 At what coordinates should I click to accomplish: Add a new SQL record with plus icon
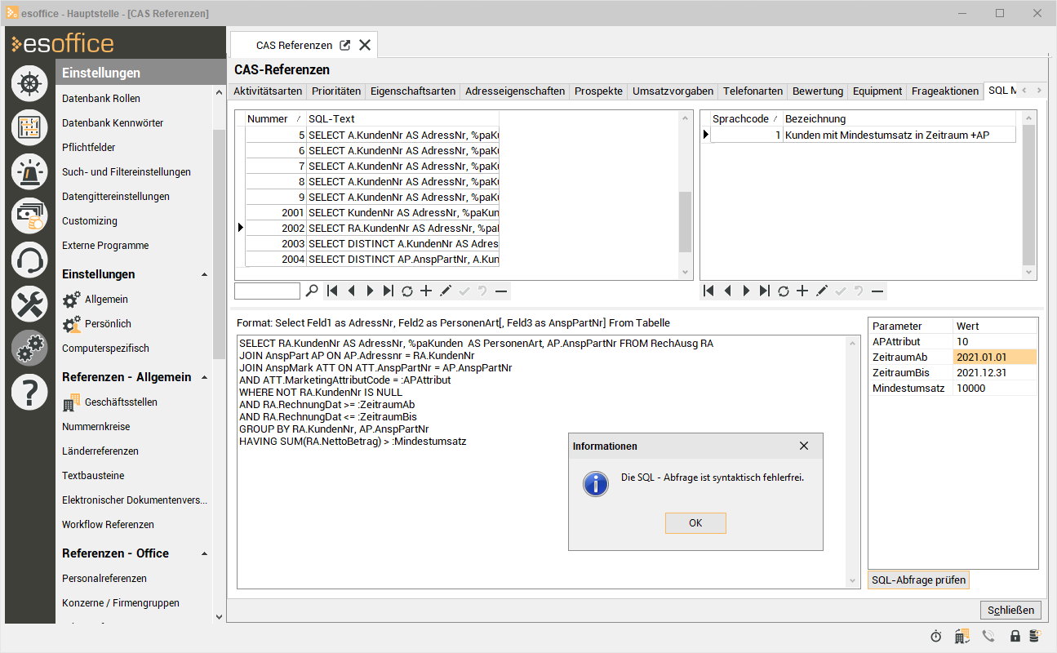tap(426, 291)
